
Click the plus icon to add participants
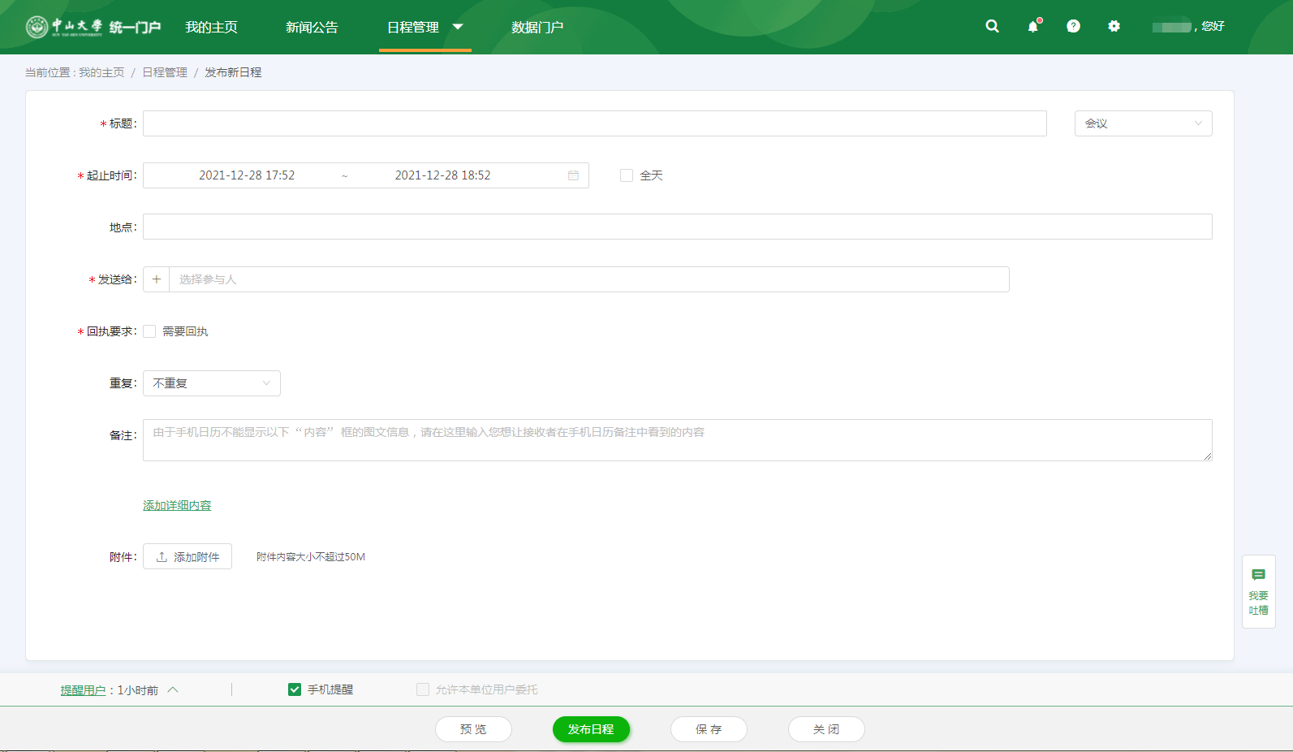coord(157,279)
